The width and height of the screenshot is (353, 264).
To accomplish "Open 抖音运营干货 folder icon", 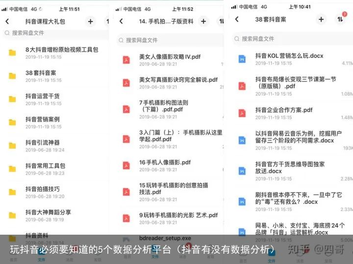I will click(x=12, y=99).
